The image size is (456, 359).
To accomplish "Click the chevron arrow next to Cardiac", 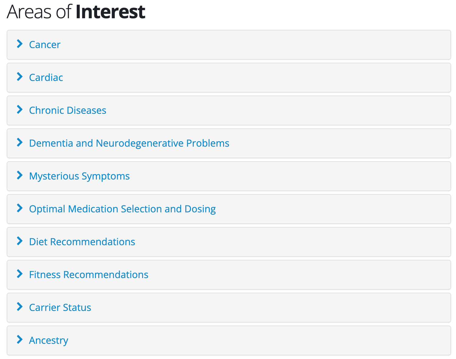I will (20, 77).
